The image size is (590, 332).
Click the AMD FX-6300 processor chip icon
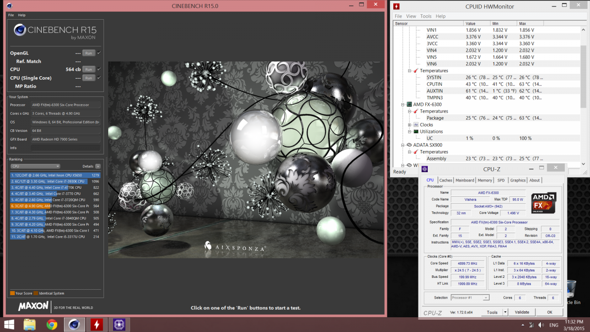(409, 104)
